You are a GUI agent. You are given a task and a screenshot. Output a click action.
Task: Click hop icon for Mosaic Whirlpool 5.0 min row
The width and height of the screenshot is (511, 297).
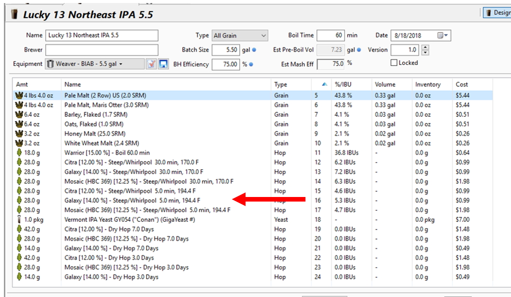click(19, 210)
